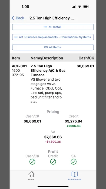Check the battery status icon

[x=86, y=7]
